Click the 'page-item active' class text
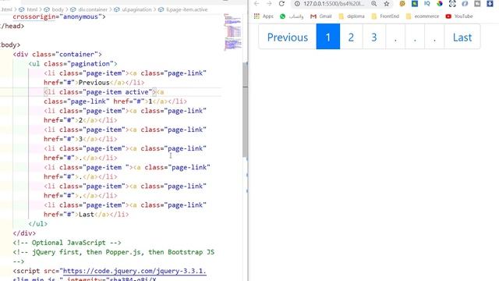 pyautogui.click(x=117, y=92)
